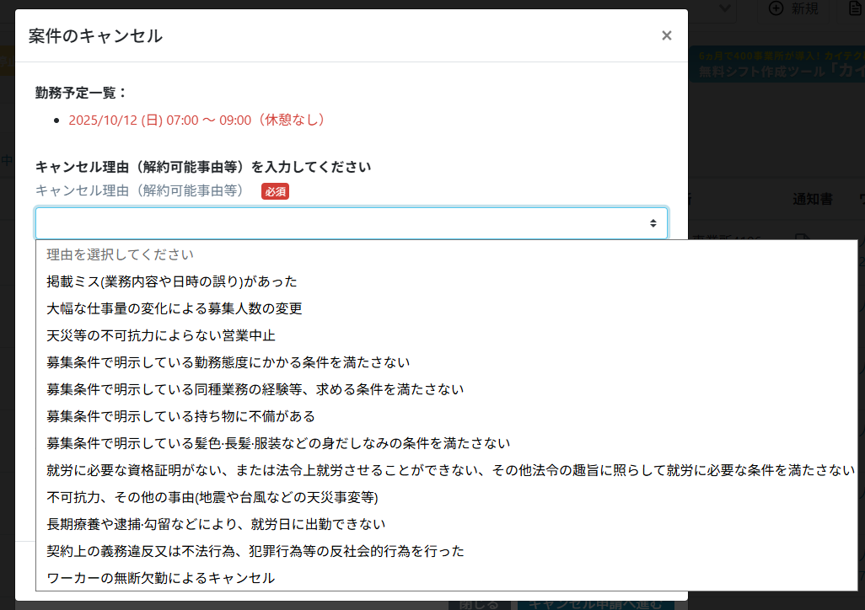Select 不可抗力、その他の事由 reason option

212,497
